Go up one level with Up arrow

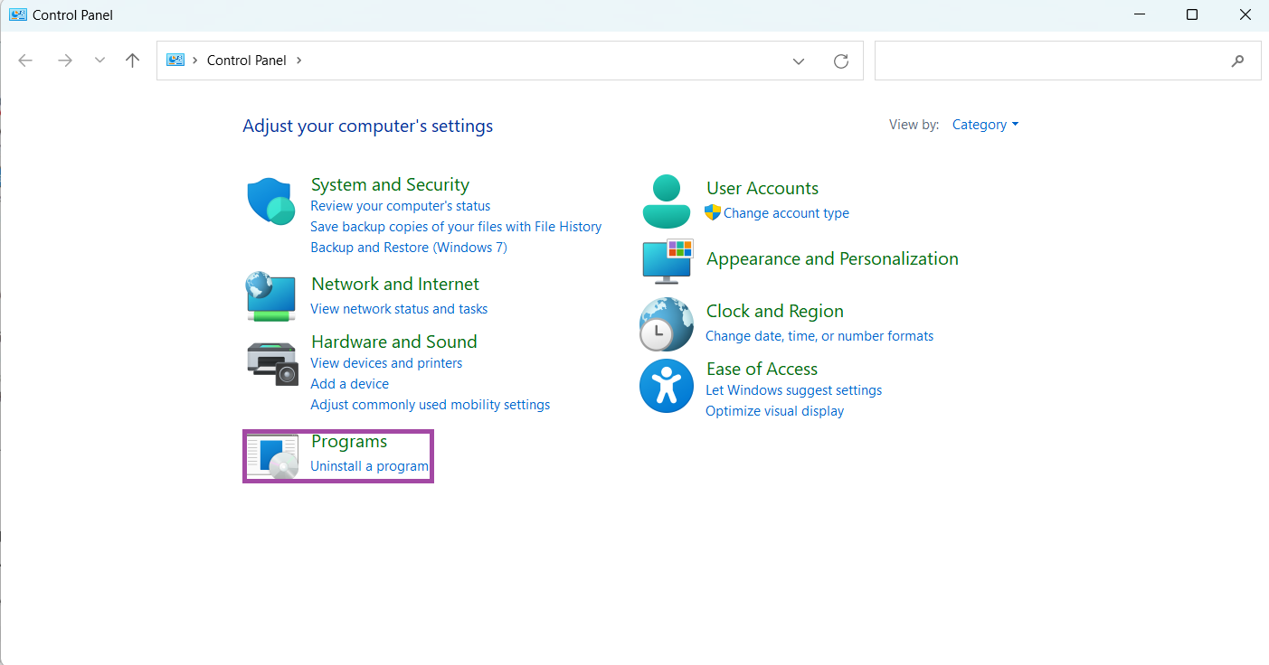133,61
